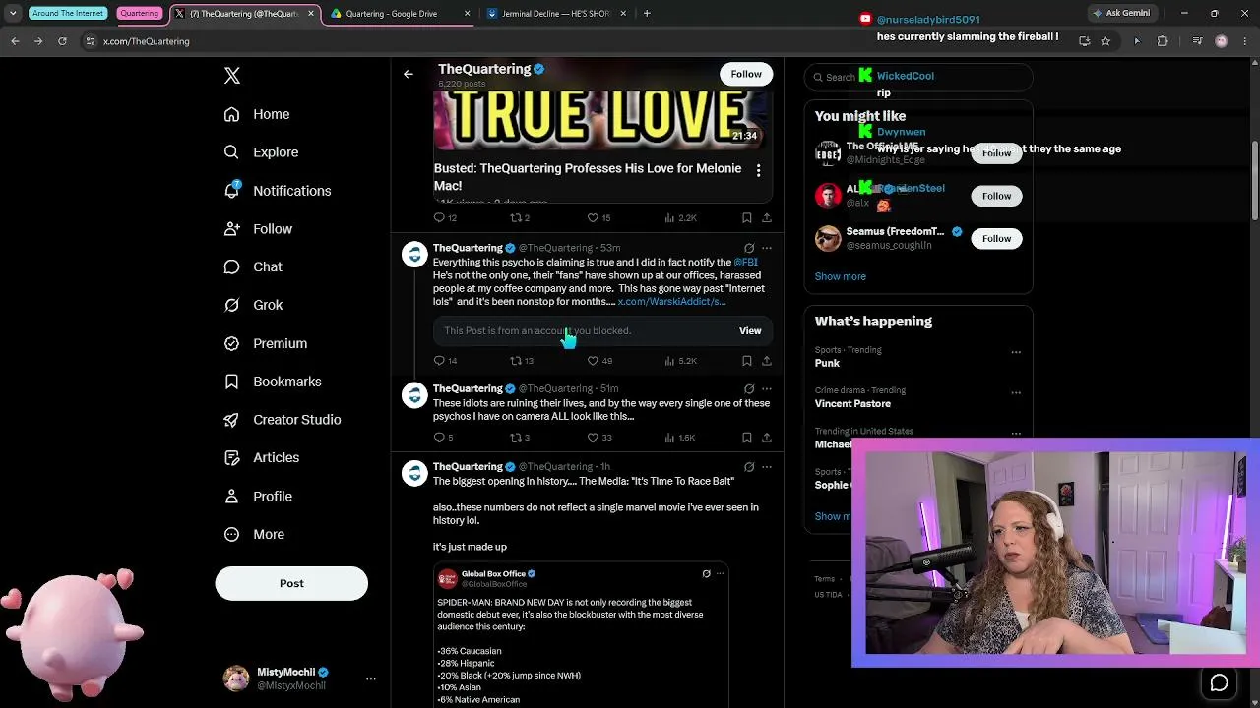
Task: Open Grok actions on the FBI post
Action: [749, 248]
